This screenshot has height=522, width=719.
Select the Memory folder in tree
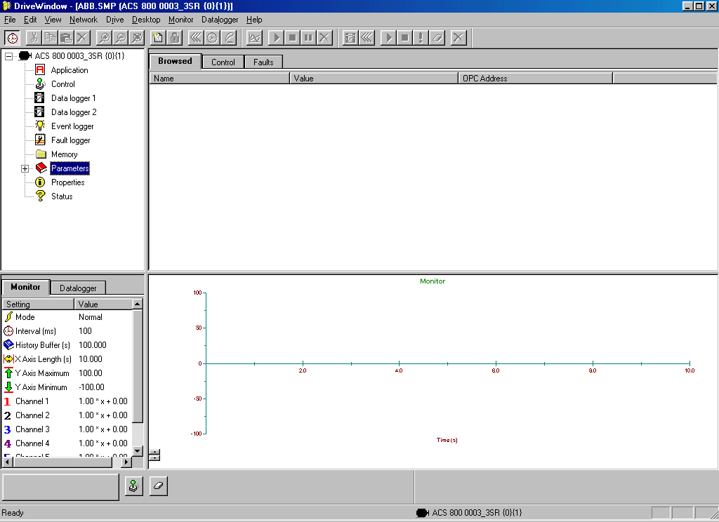[64, 154]
